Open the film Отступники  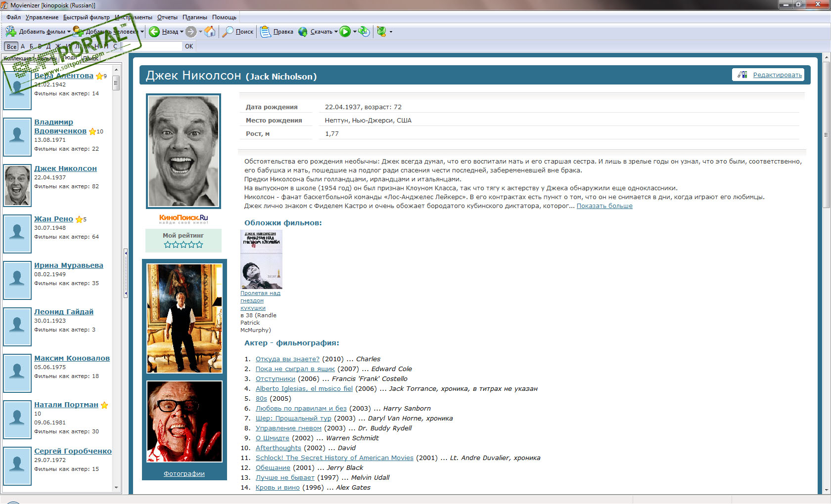tap(276, 379)
